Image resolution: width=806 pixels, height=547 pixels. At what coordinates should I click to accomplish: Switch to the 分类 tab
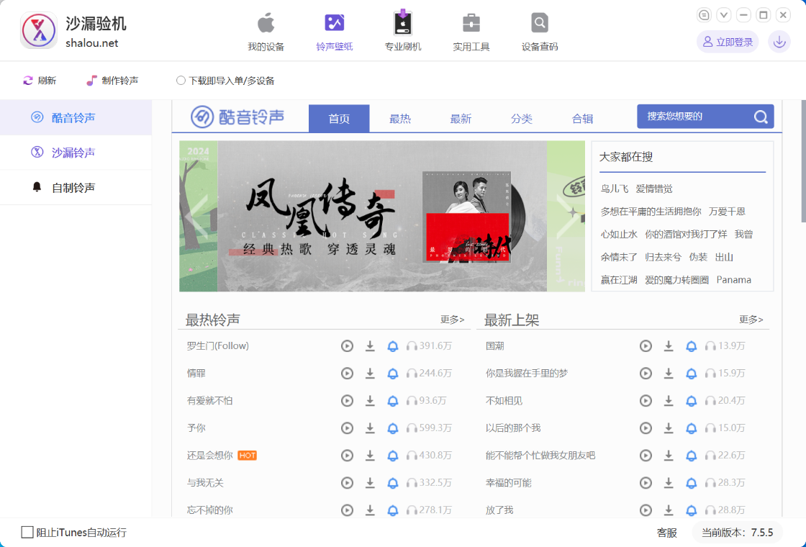tap(521, 119)
